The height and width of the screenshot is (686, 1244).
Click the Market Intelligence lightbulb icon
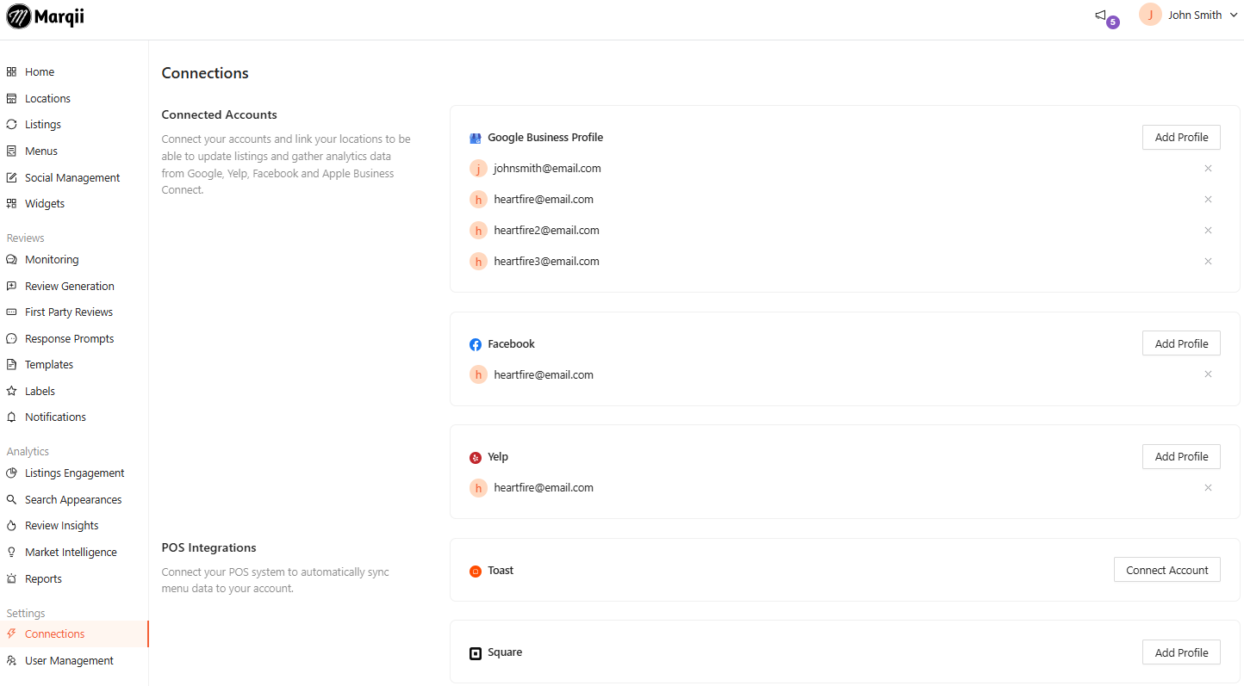(12, 553)
